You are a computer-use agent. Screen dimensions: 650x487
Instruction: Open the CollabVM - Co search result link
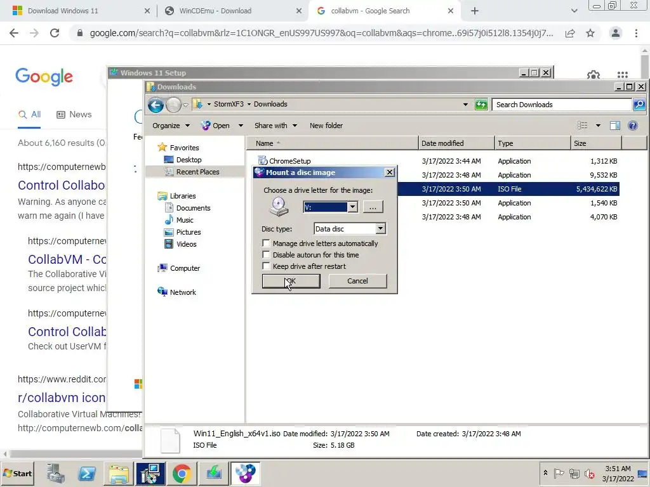67,259
